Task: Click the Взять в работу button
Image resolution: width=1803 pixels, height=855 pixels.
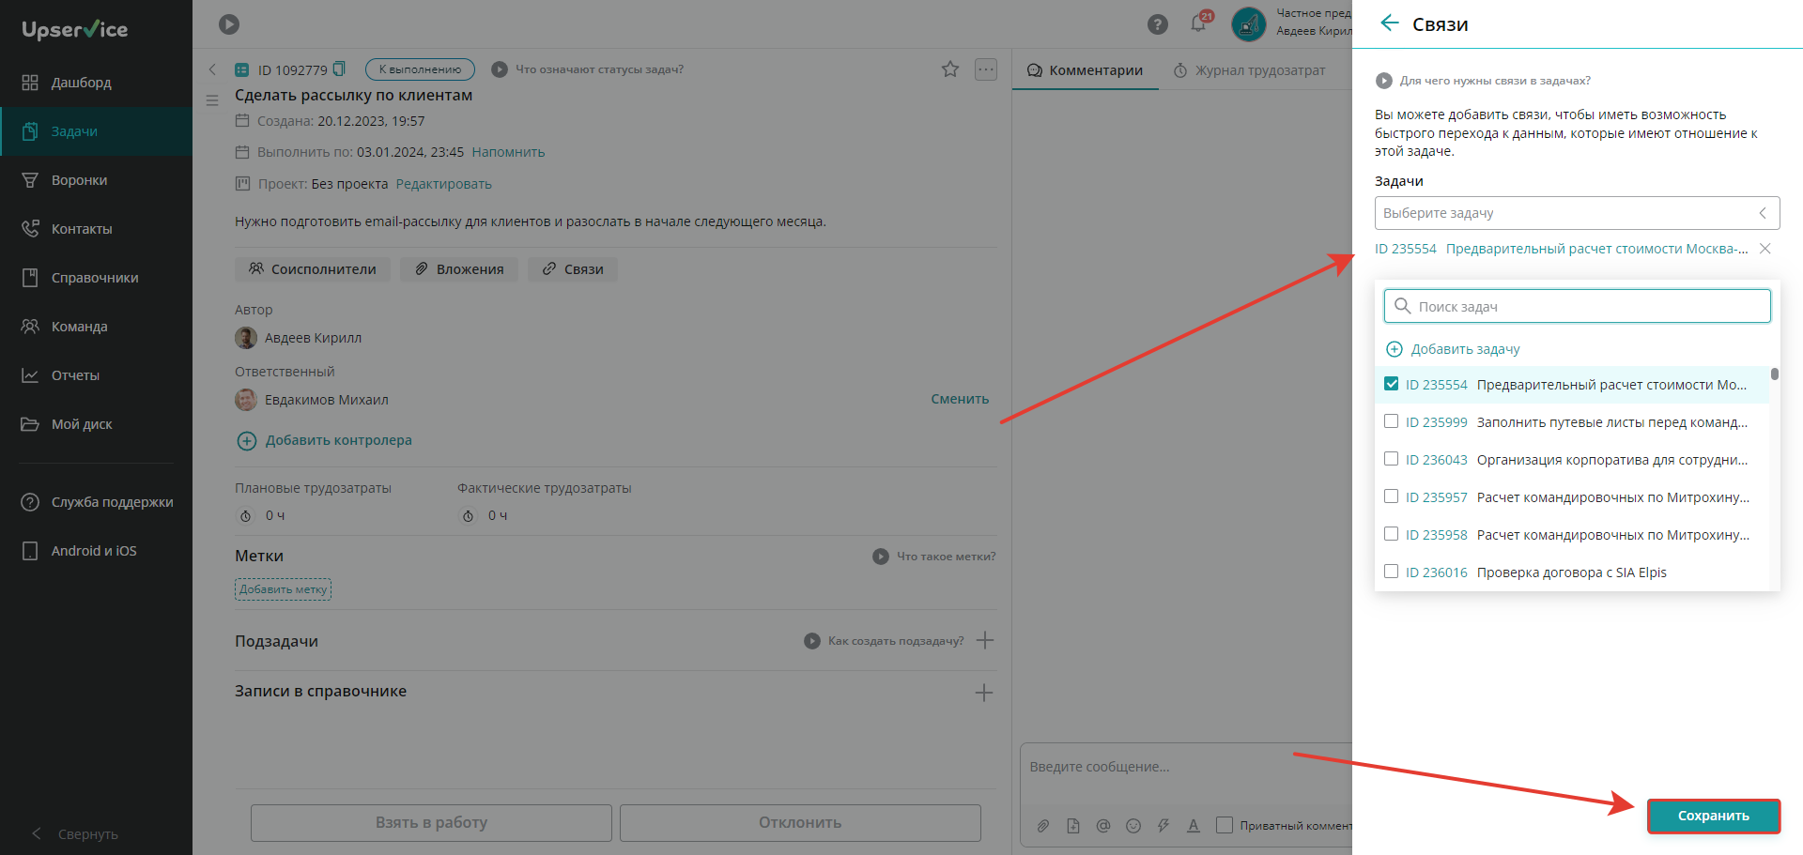Action: pyautogui.click(x=431, y=823)
